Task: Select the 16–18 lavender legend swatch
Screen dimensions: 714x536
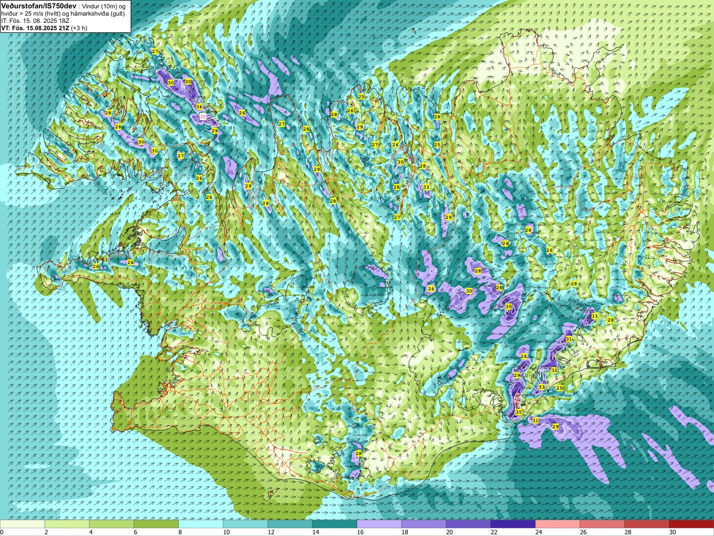Action: (379, 524)
